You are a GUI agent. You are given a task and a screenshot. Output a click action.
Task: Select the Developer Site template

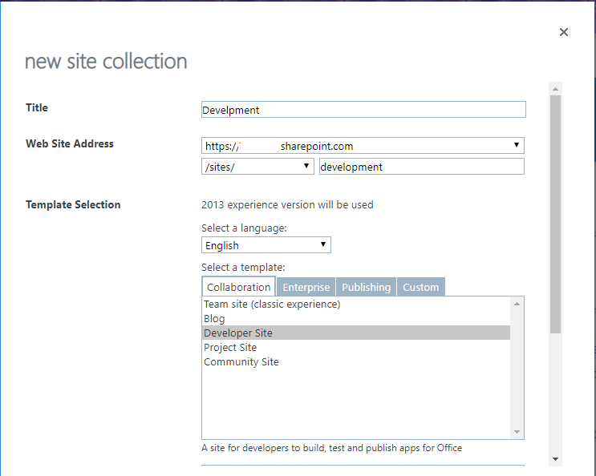[238, 333]
